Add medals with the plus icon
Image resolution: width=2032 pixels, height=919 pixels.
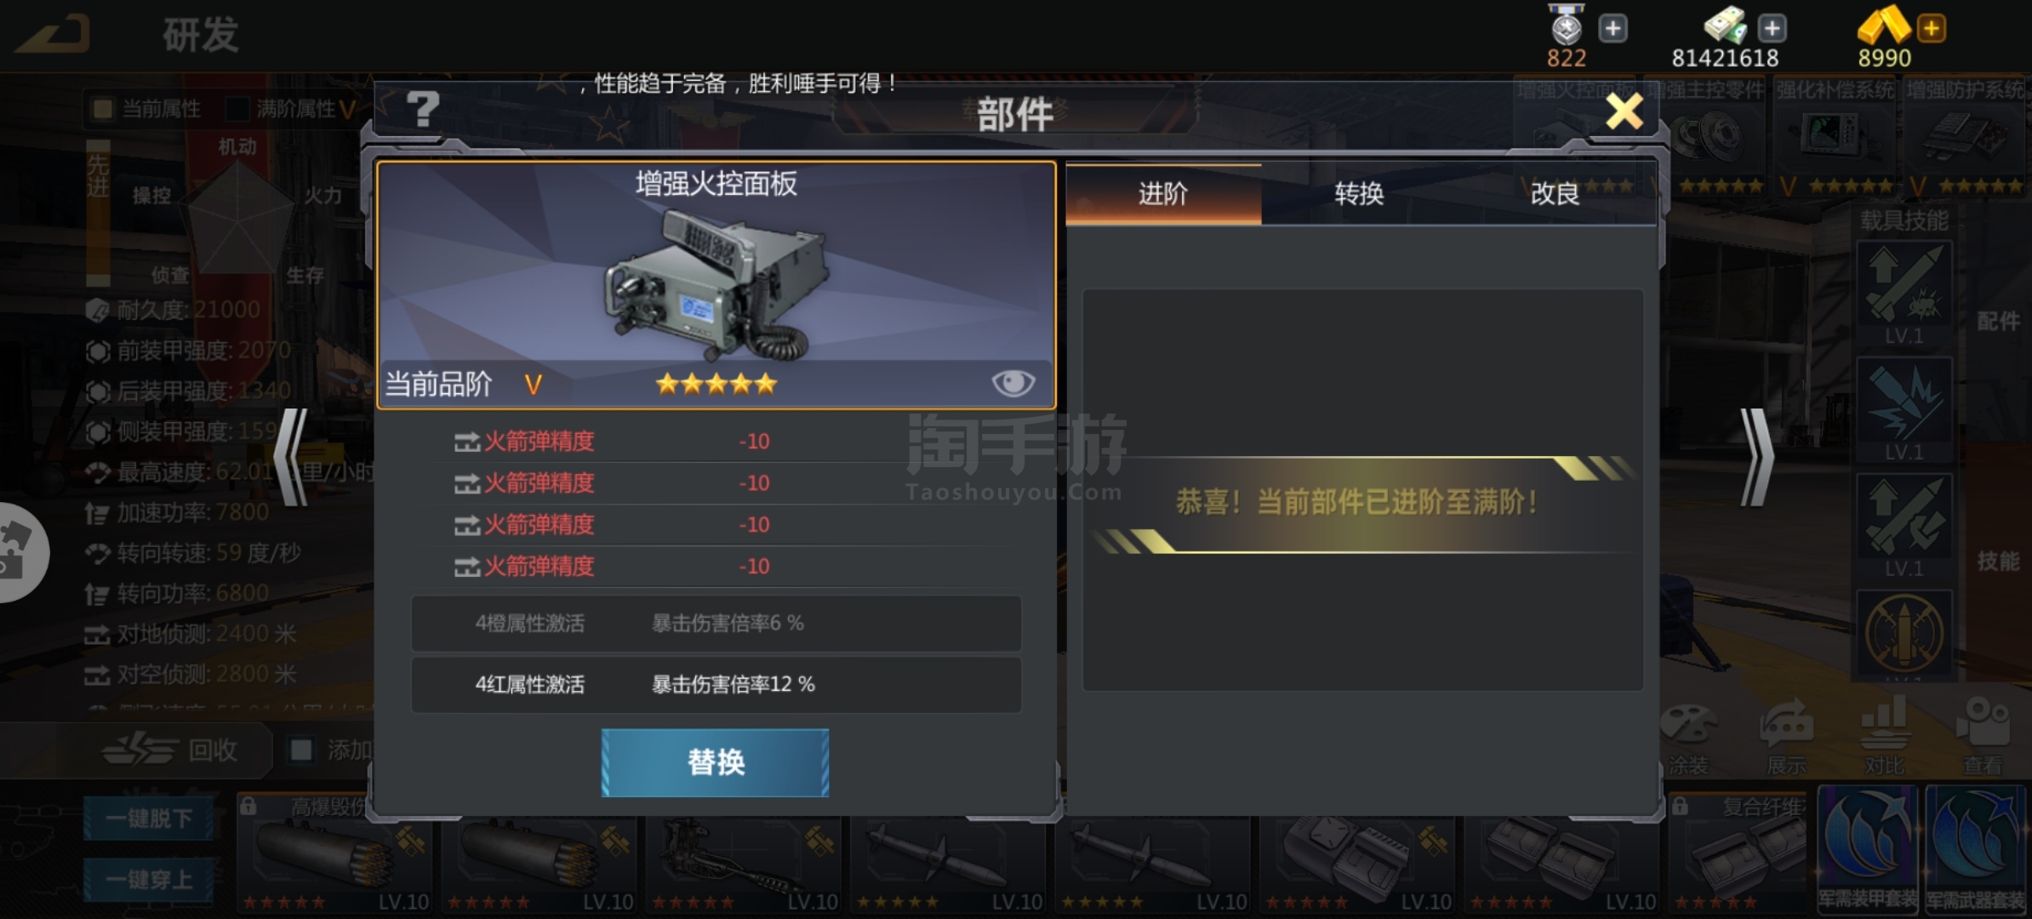[x=1612, y=28]
